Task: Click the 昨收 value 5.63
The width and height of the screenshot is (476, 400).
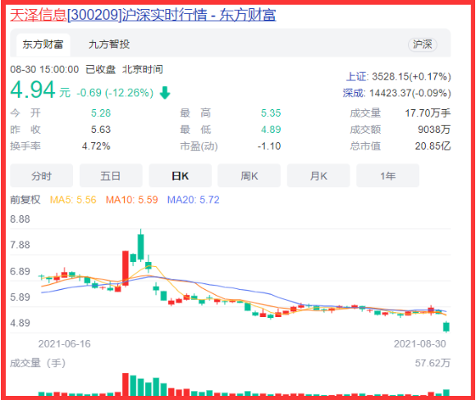Action: pos(101,130)
